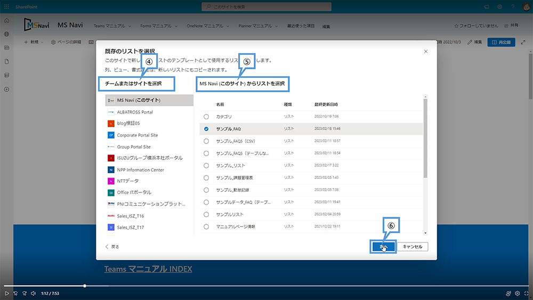Rewind video 10 seconds
The width and height of the screenshot is (533, 300).
click(x=15, y=293)
